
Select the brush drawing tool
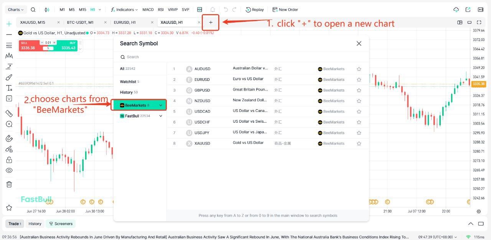(x=9, y=77)
